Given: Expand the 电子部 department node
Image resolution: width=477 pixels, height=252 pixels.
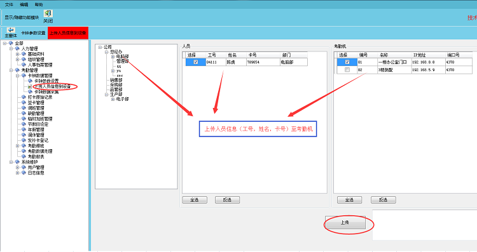Looking at the screenshot, I should [x=113, y=99].
